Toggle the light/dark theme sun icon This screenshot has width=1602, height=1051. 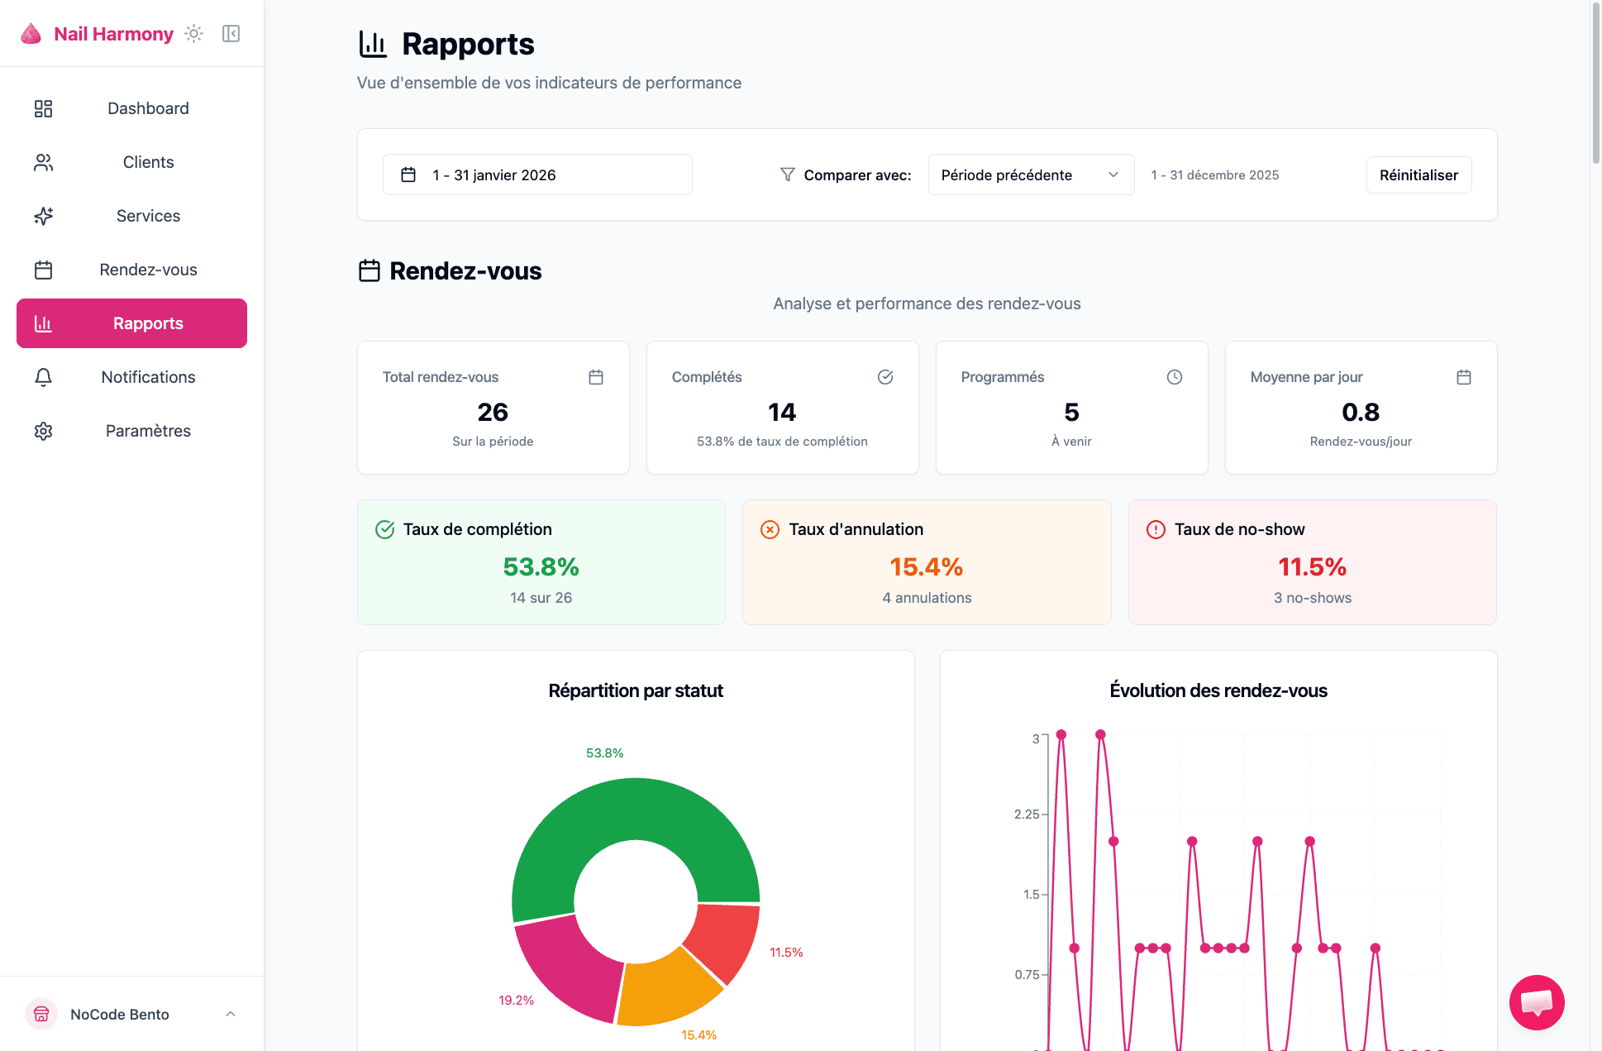click(193, 33)
